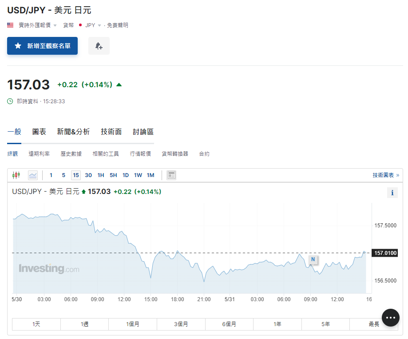Click the US flag icon
408x339 pixels.
(x=10, y=25)
